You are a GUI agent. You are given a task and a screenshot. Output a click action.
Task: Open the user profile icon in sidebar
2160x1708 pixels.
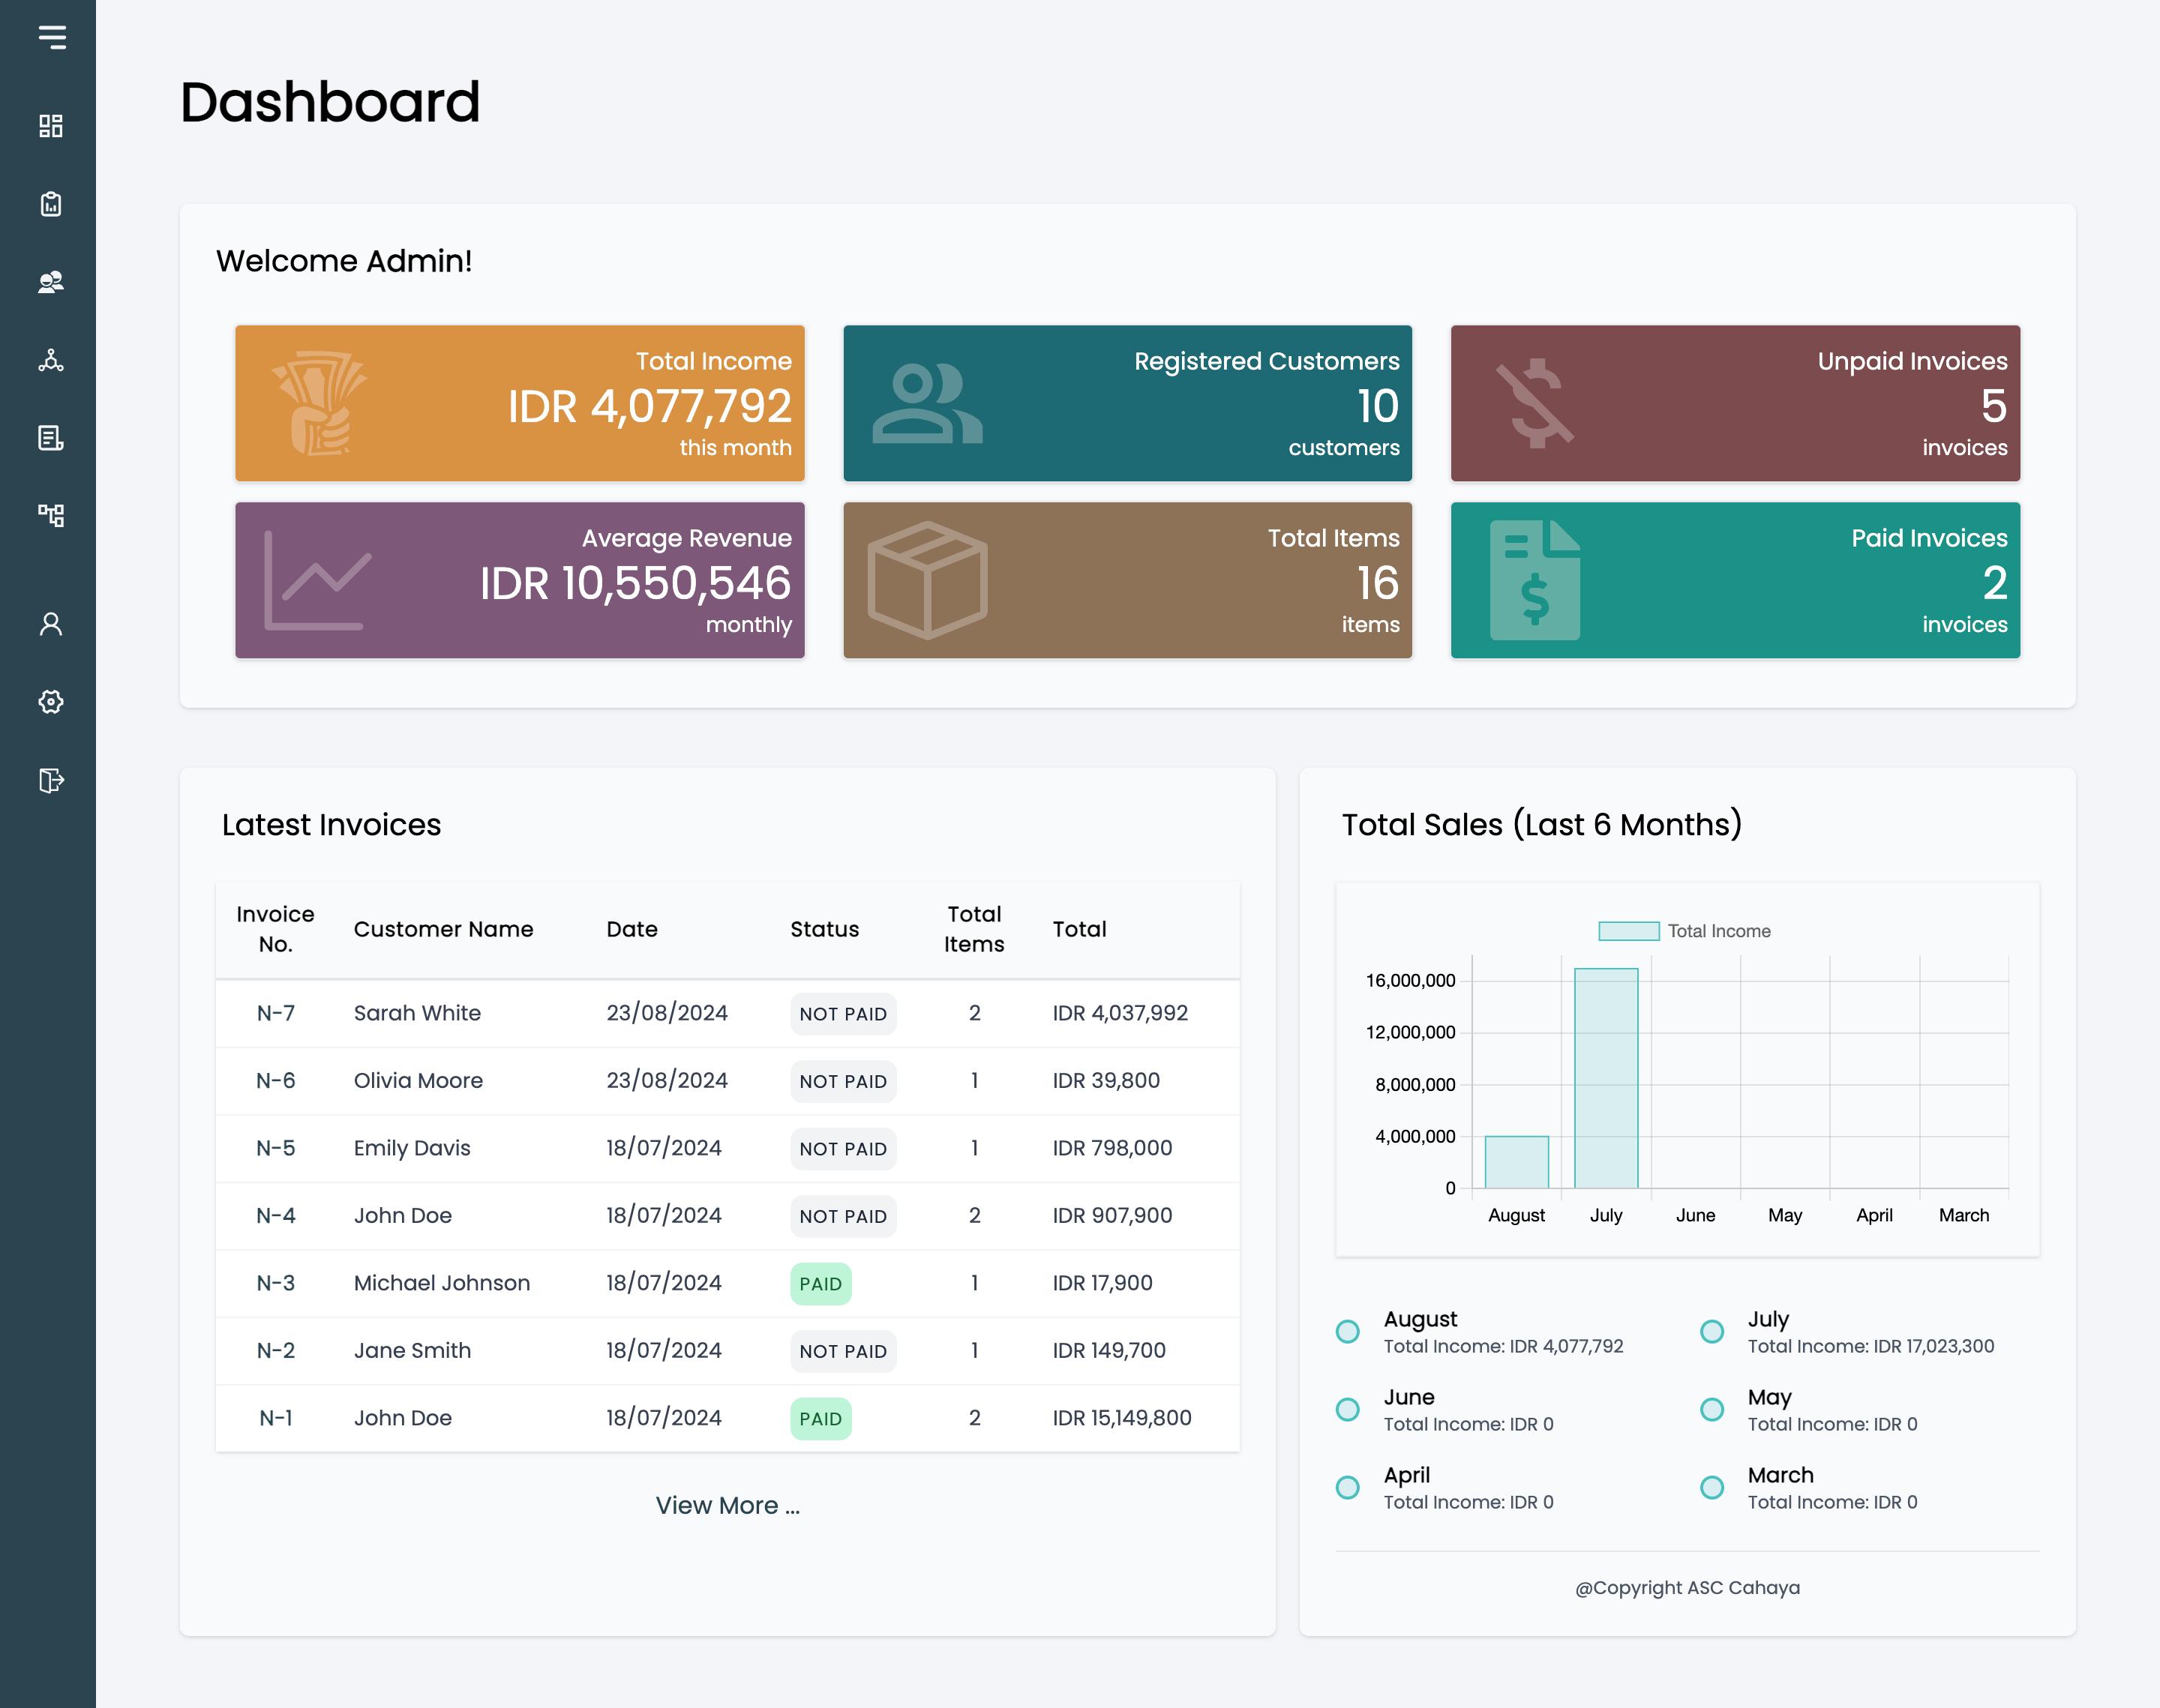[x=51, y=624]
